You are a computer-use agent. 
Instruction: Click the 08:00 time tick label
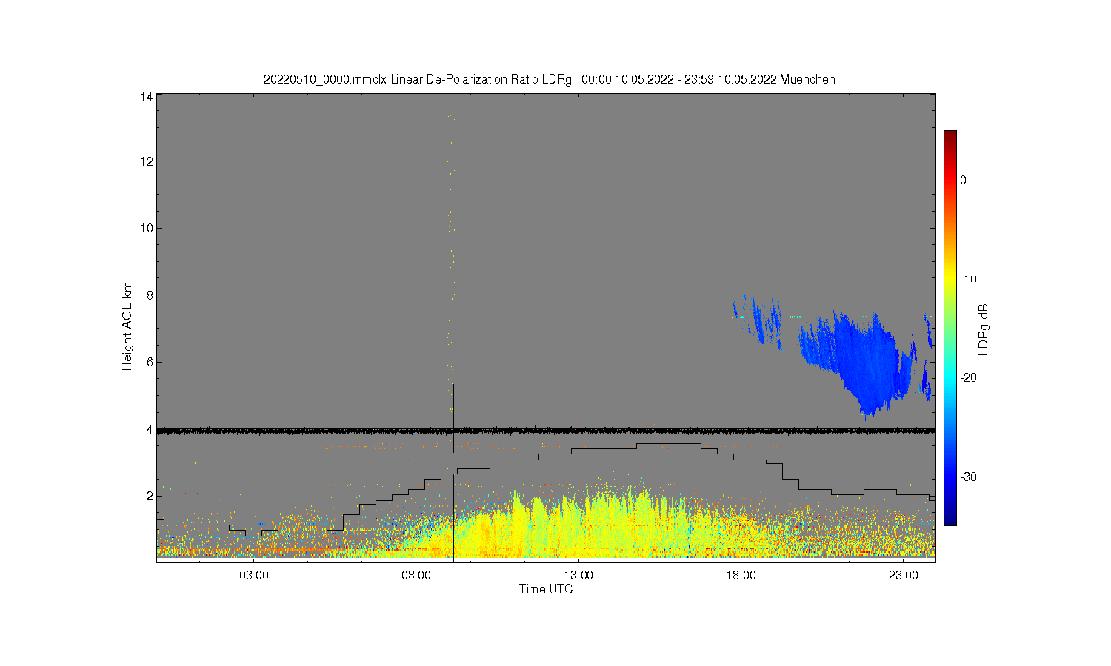[x=416, y=575]
